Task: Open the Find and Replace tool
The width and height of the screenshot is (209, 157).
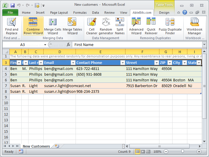Action: [x=12, y=26]
